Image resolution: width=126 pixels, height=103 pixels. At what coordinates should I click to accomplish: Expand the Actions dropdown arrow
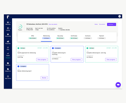click(x=115, y=24)
